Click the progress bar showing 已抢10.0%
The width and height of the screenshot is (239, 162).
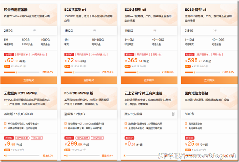(x=82, y=156)
